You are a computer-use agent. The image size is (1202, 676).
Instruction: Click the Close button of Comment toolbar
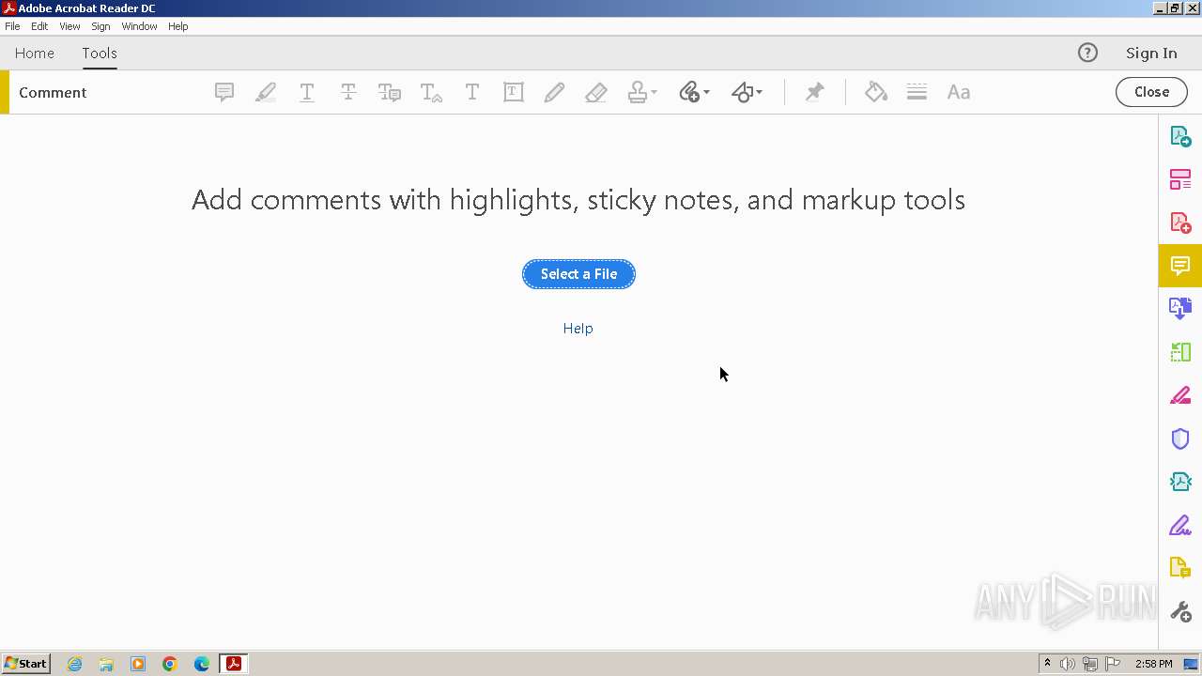[1151, 92]
